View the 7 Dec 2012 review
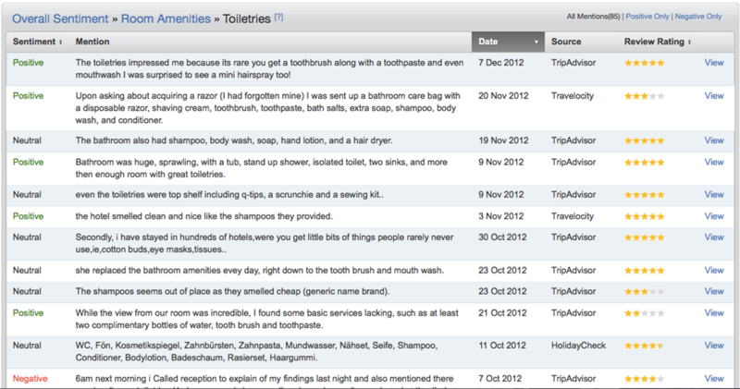This screenshot has height=389, width=740. pyautogui.click(x=714, y=63)
